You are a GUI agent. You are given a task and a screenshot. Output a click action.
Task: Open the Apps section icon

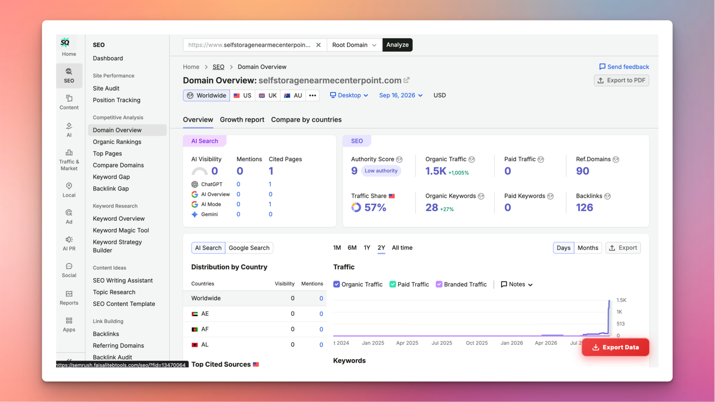coord(69,324)
